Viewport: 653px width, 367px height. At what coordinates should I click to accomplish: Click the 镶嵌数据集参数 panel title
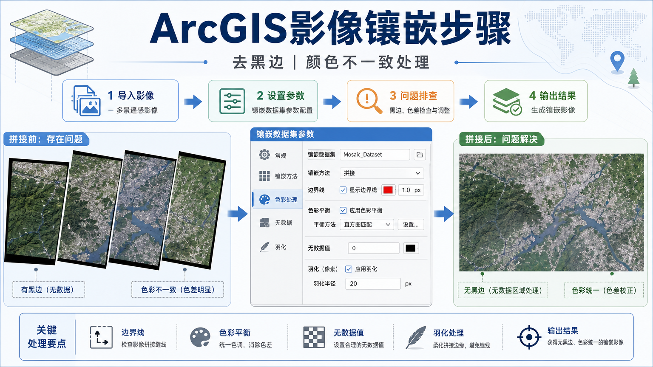(285, 134)
